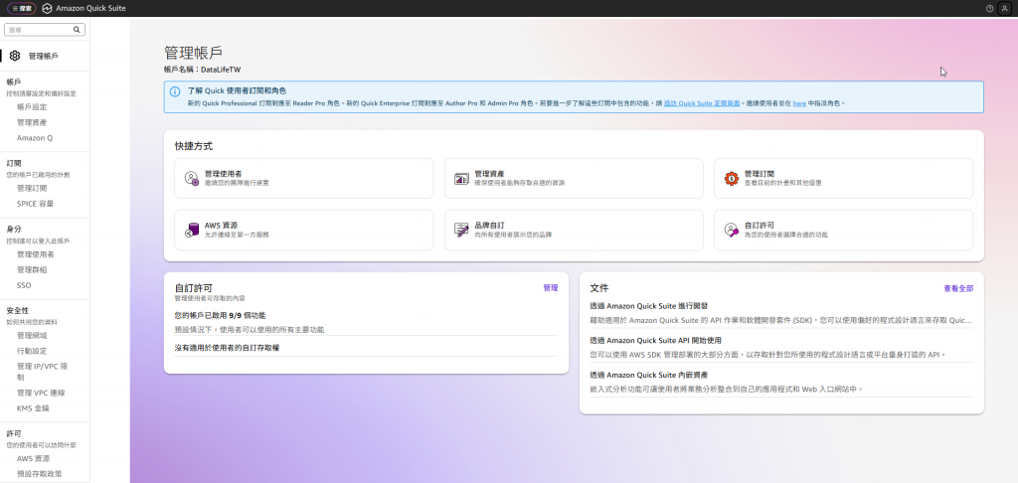Open SSO in the sidebar

24,285
